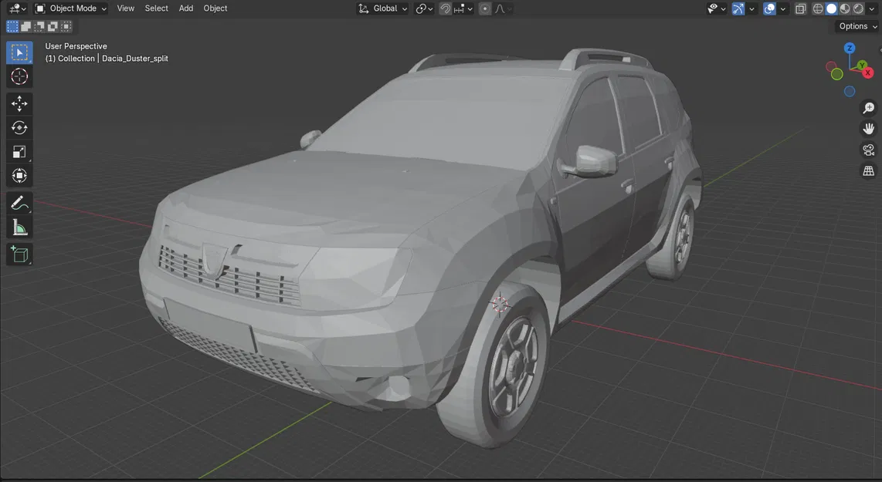Viewport: 882px width, 482px height.
Task: Select the Scale tool
Action: click(x=19, y=152)
